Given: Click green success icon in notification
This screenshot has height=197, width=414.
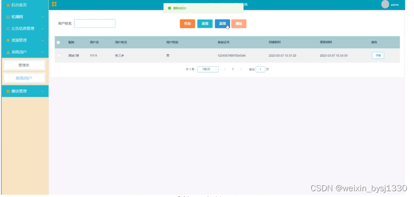Looking at the screenshot, I should (170, 8).
